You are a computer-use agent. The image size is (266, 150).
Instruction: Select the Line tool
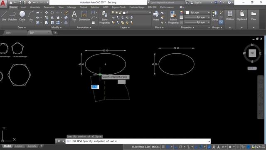[4, 16]
